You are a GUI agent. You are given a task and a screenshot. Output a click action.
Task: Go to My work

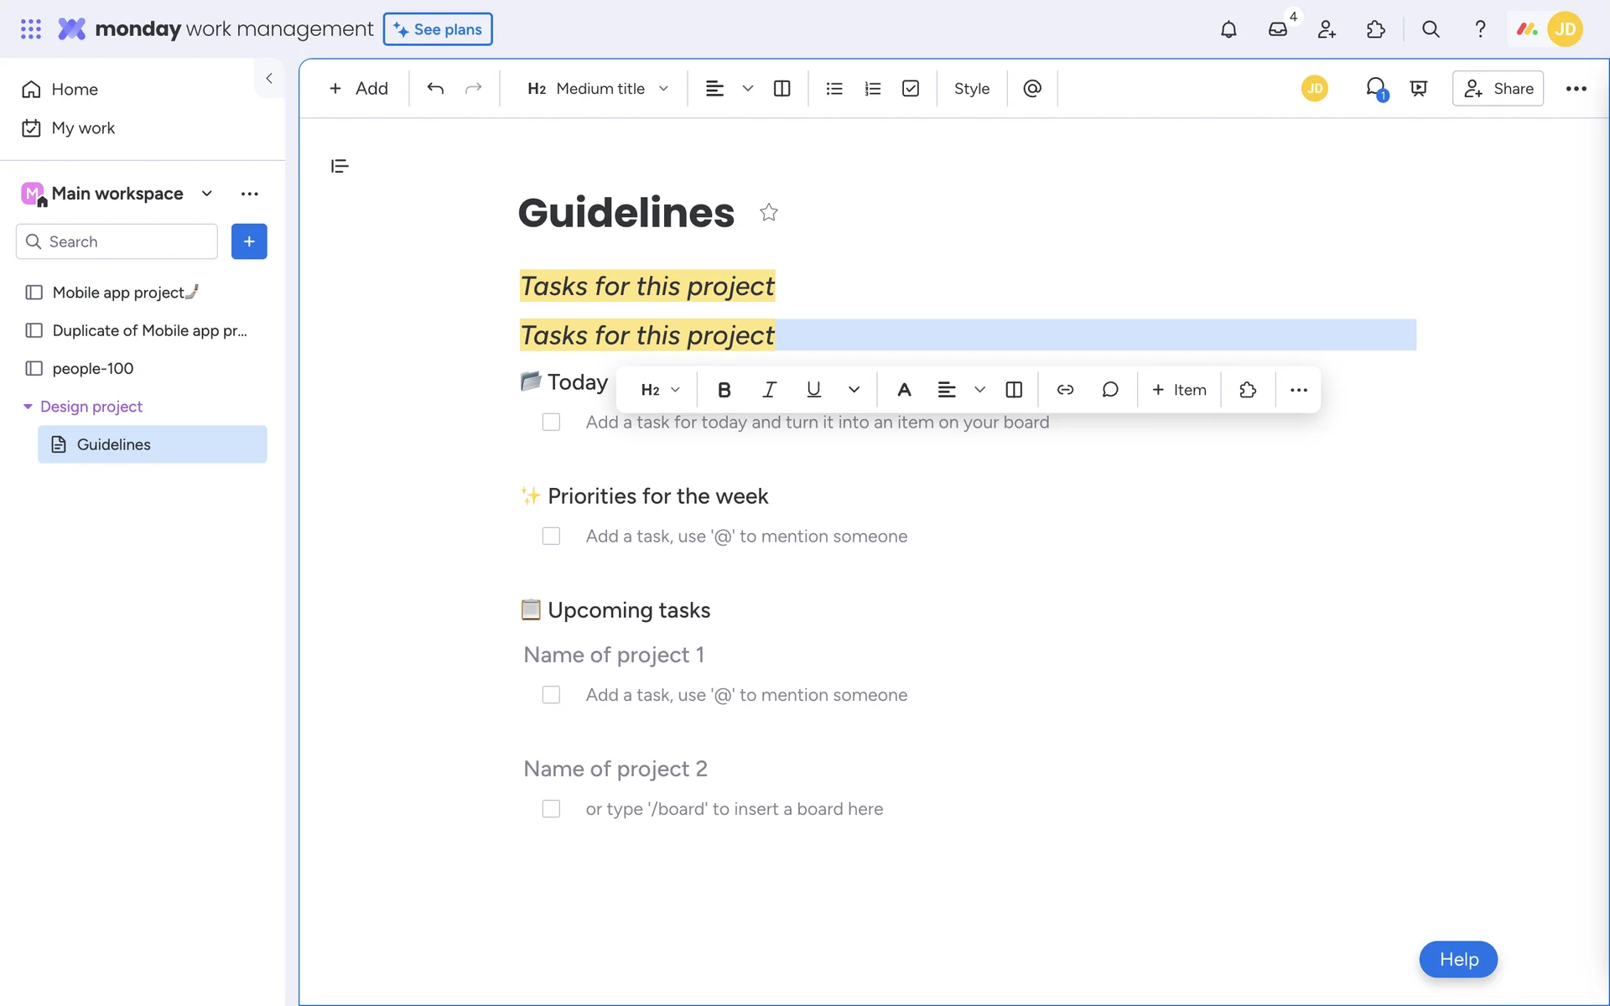click(x=83, y=128)
